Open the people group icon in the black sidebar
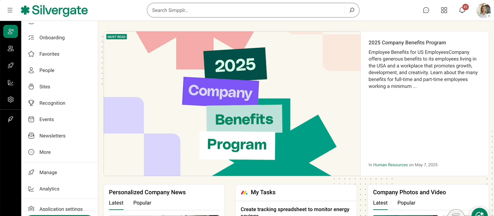Viewport: 494px width, 216px height. click(10, 48)
